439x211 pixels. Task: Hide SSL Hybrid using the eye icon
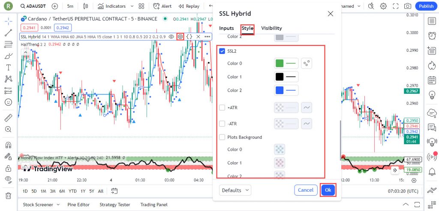[x=171, y=37]
